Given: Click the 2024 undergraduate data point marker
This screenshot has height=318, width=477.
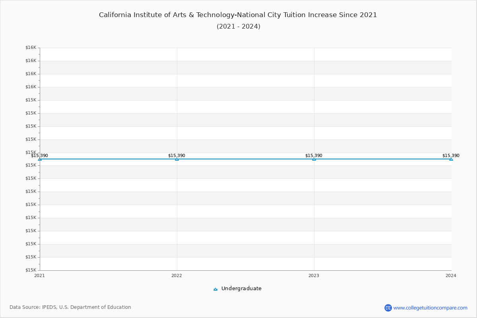Looking at the screenshot, I should tap(451, 159).
